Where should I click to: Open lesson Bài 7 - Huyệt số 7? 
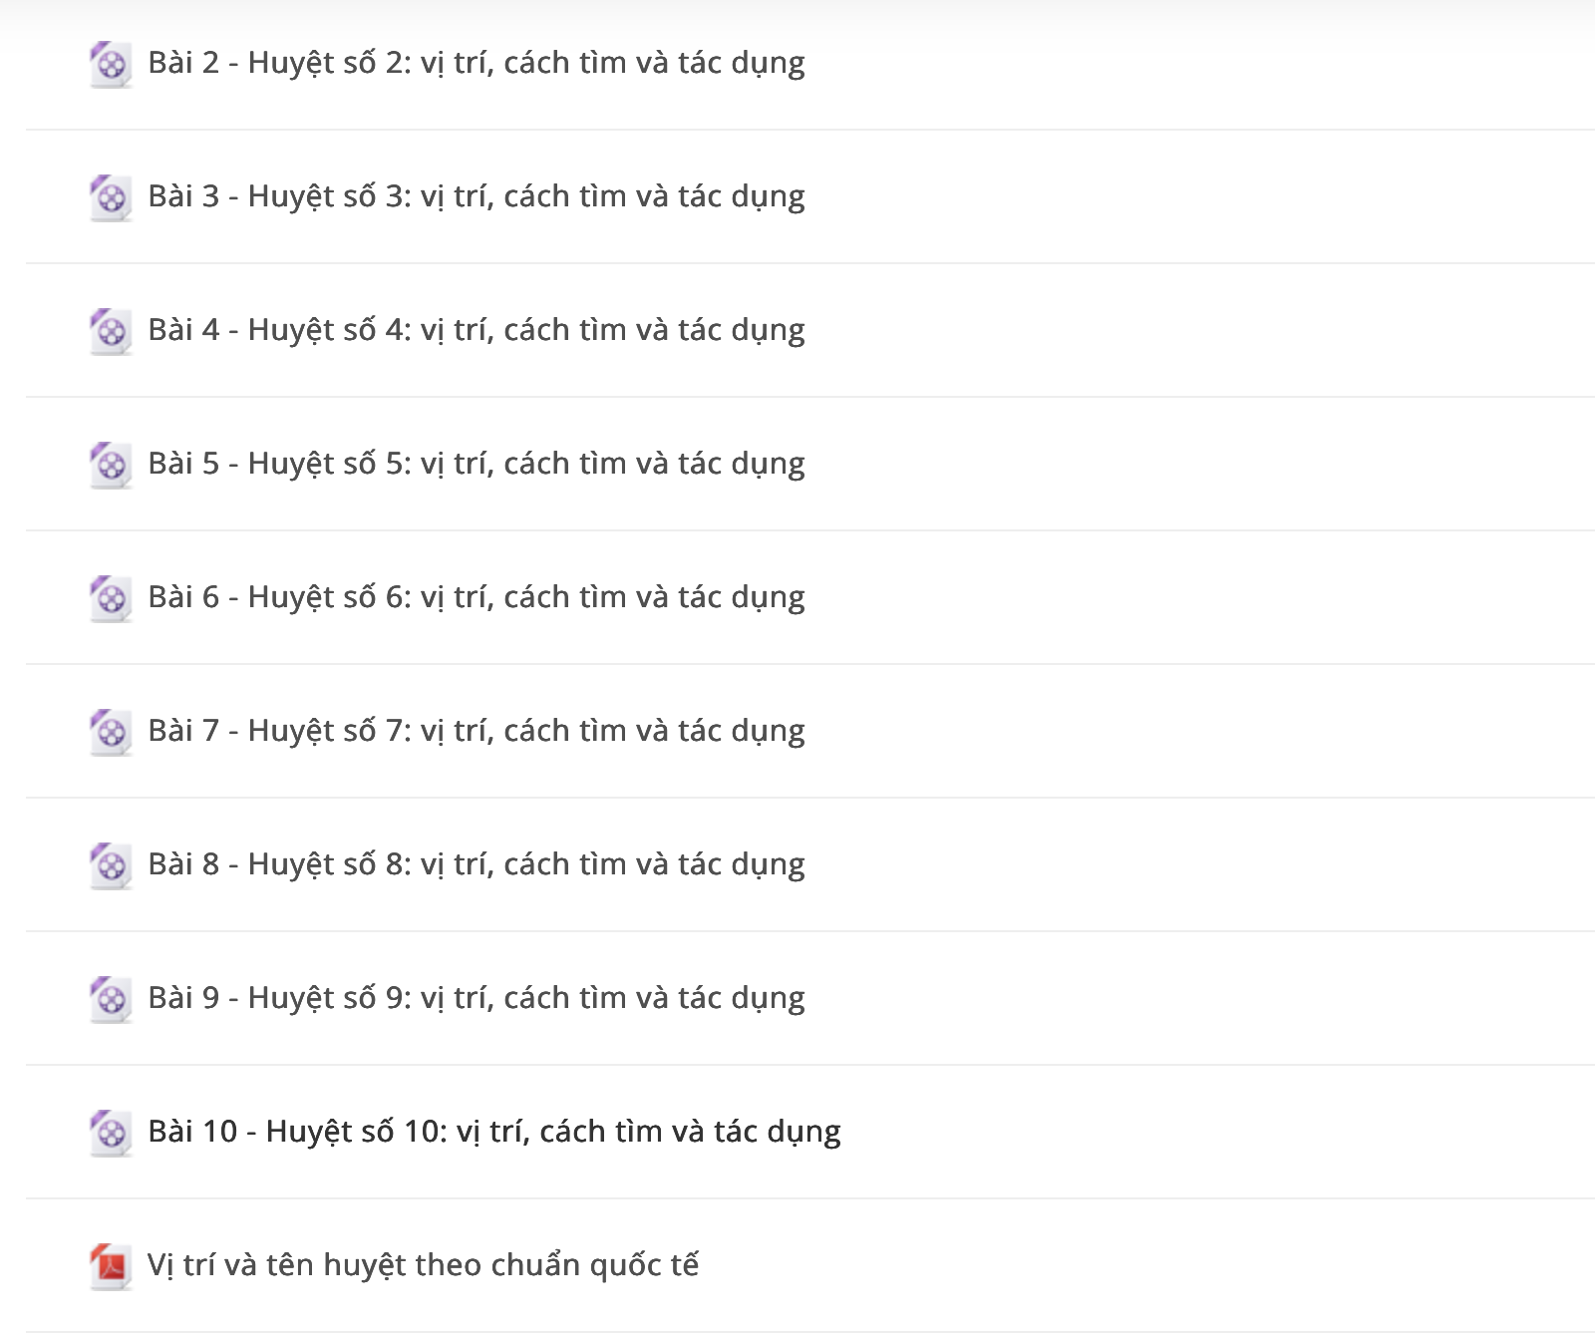477,732
